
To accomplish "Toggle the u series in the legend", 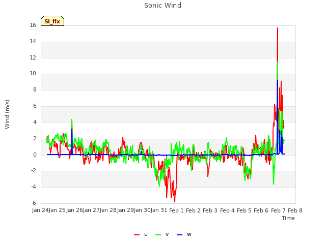I will 141,234.
